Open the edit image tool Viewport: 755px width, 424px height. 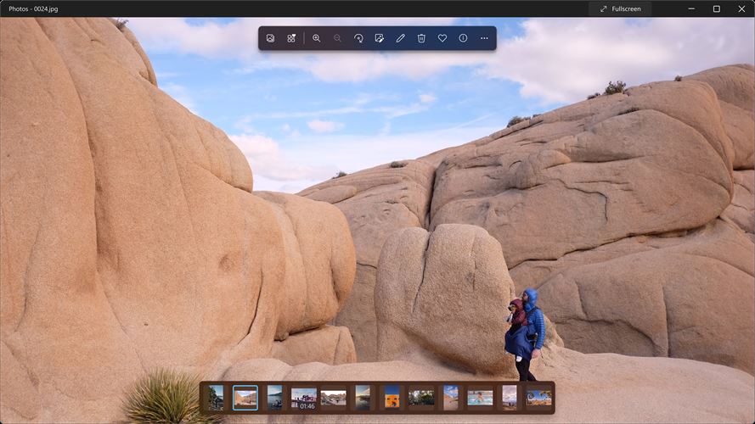click(380, 38)
